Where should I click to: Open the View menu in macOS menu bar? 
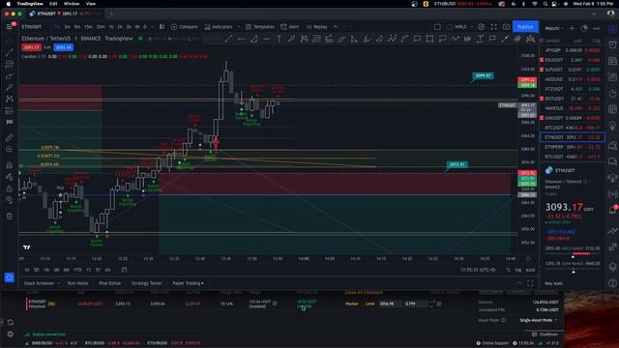(91, 4)
